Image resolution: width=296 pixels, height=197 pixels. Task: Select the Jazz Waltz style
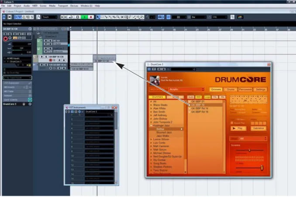(162, 136)
